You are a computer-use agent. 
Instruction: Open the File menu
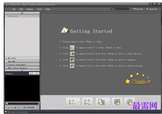pos(14,9)
